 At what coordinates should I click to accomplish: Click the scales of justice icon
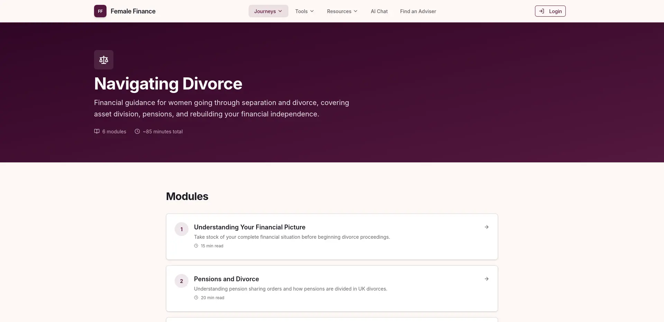pyautogui.click(x=104, y=60)
